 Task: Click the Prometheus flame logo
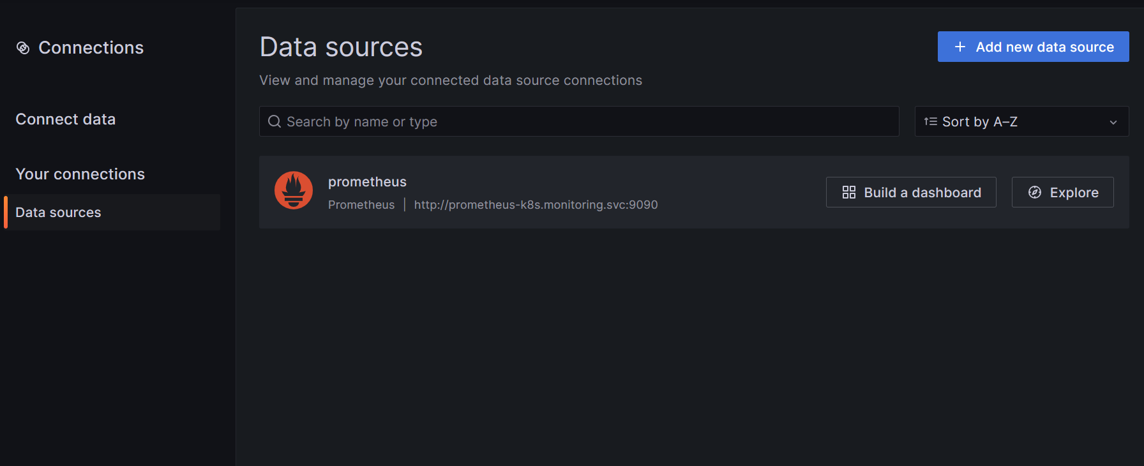[x=294, y=190]
